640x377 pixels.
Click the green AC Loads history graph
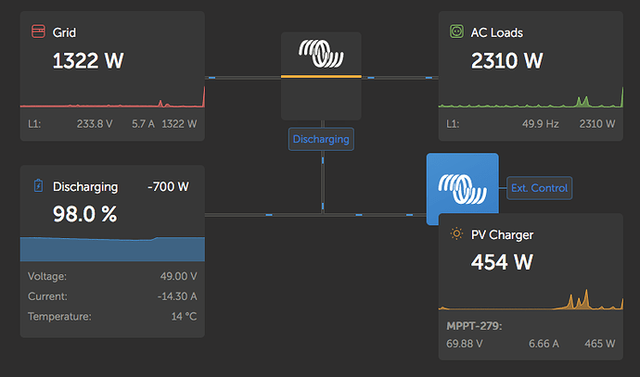point(531,97)
